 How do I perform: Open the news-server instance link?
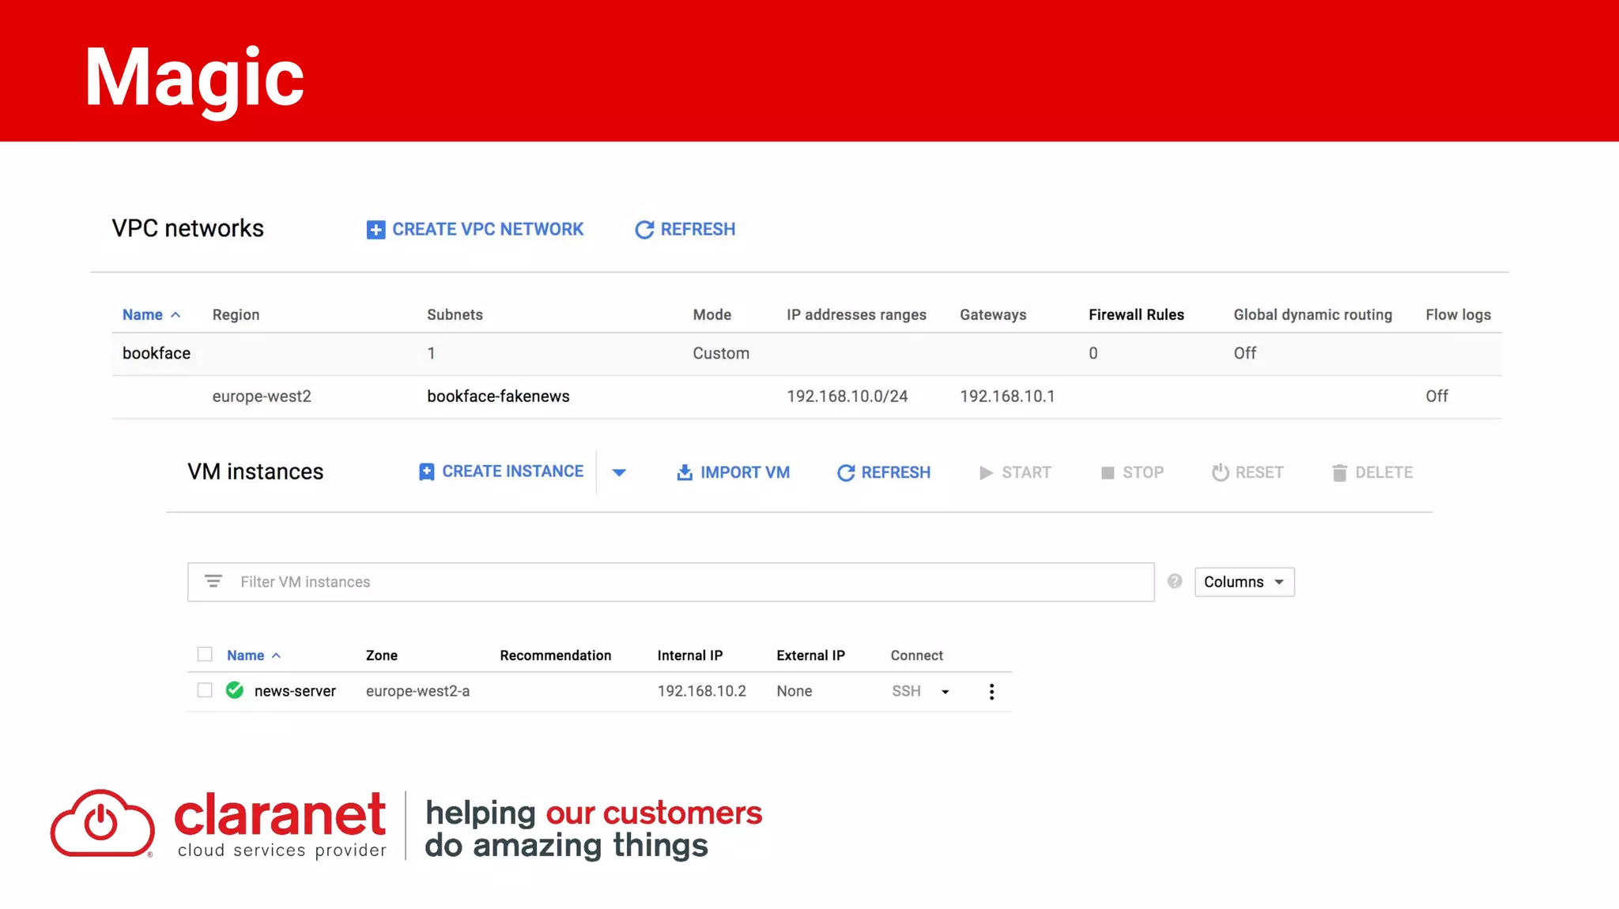pos(295,691)
